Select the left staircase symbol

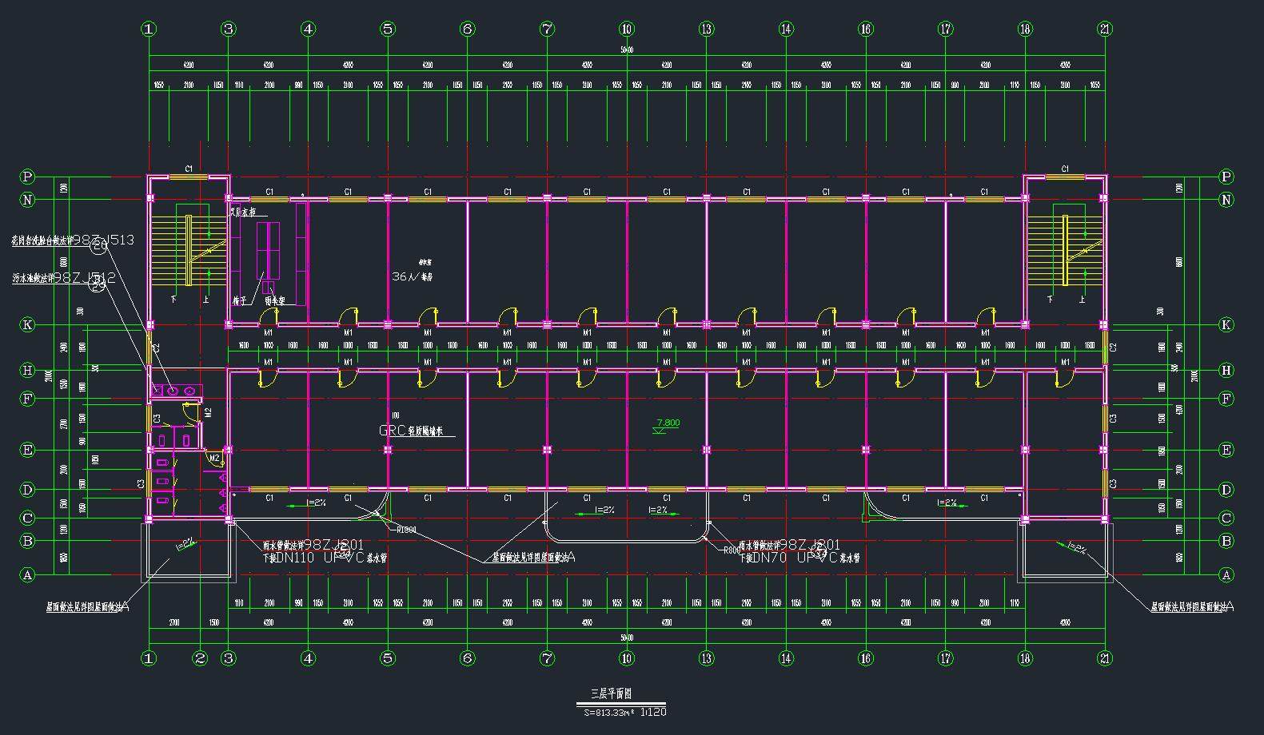(188, 250)
